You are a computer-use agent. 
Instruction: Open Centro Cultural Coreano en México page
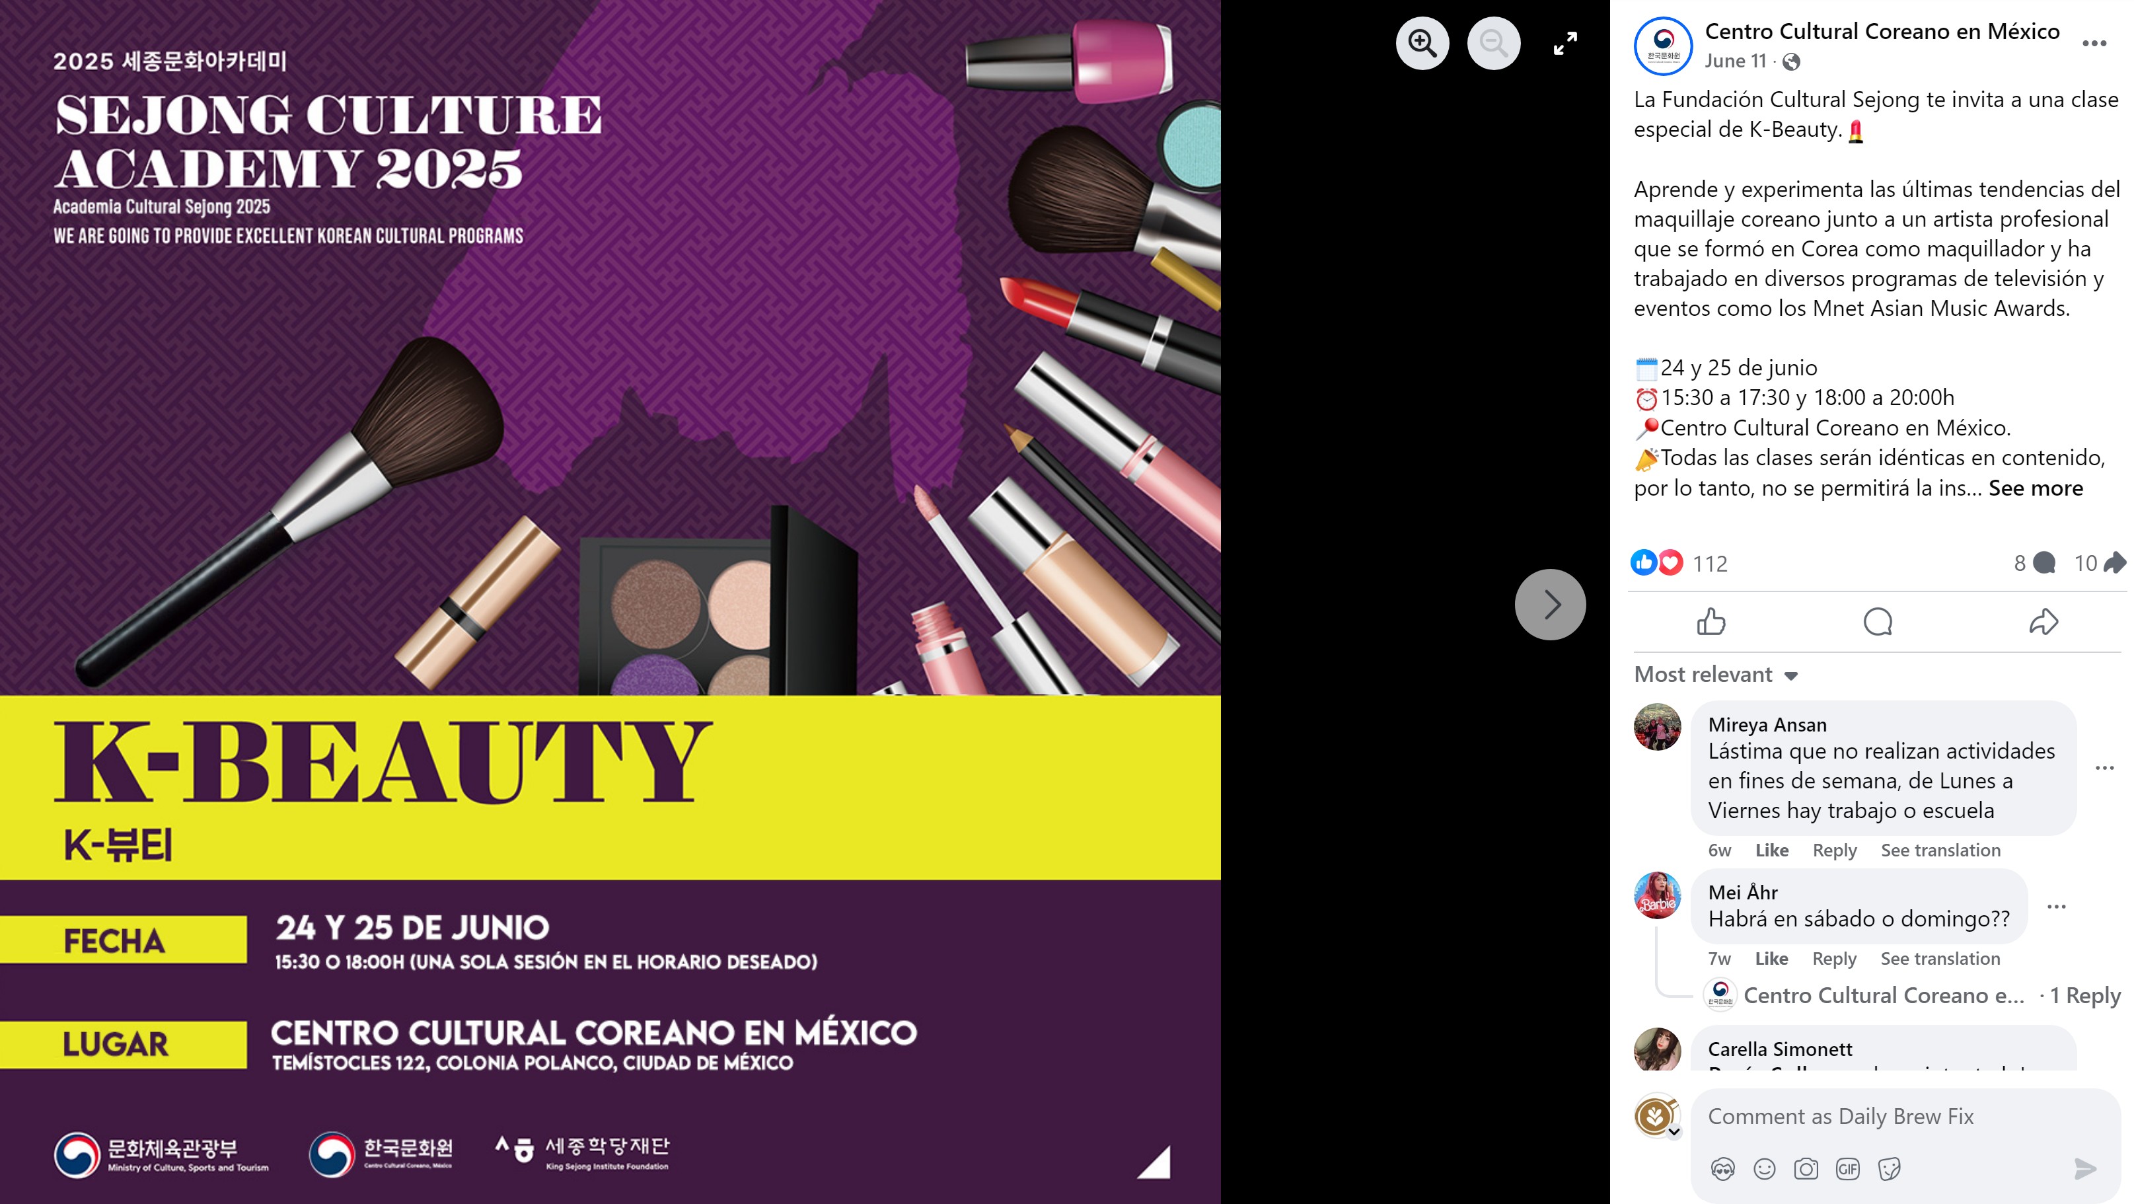click(1882, 32)
